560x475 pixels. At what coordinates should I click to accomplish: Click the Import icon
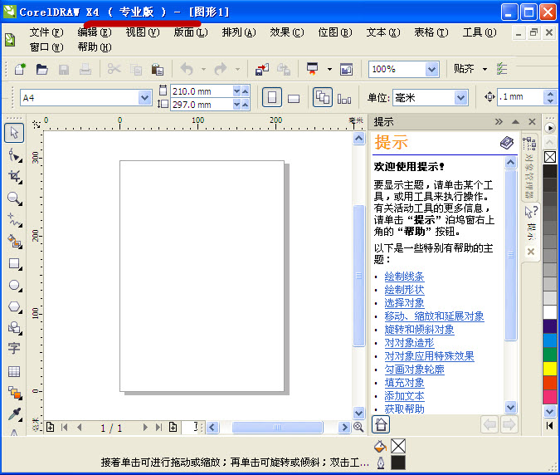262,69
